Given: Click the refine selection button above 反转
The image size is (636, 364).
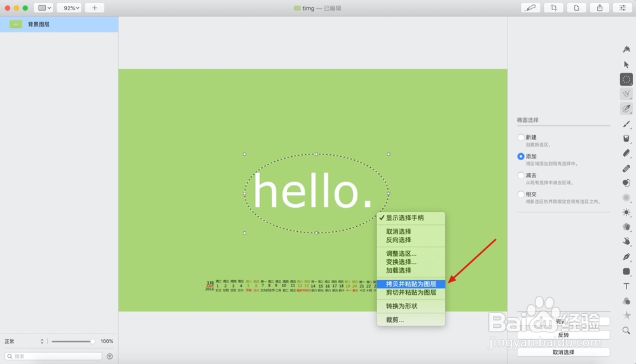Looking at the screenshot, I should (563, 321).
